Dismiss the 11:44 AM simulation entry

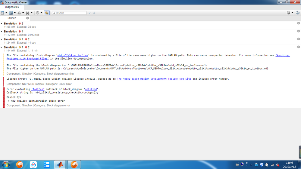coord(299,47)
